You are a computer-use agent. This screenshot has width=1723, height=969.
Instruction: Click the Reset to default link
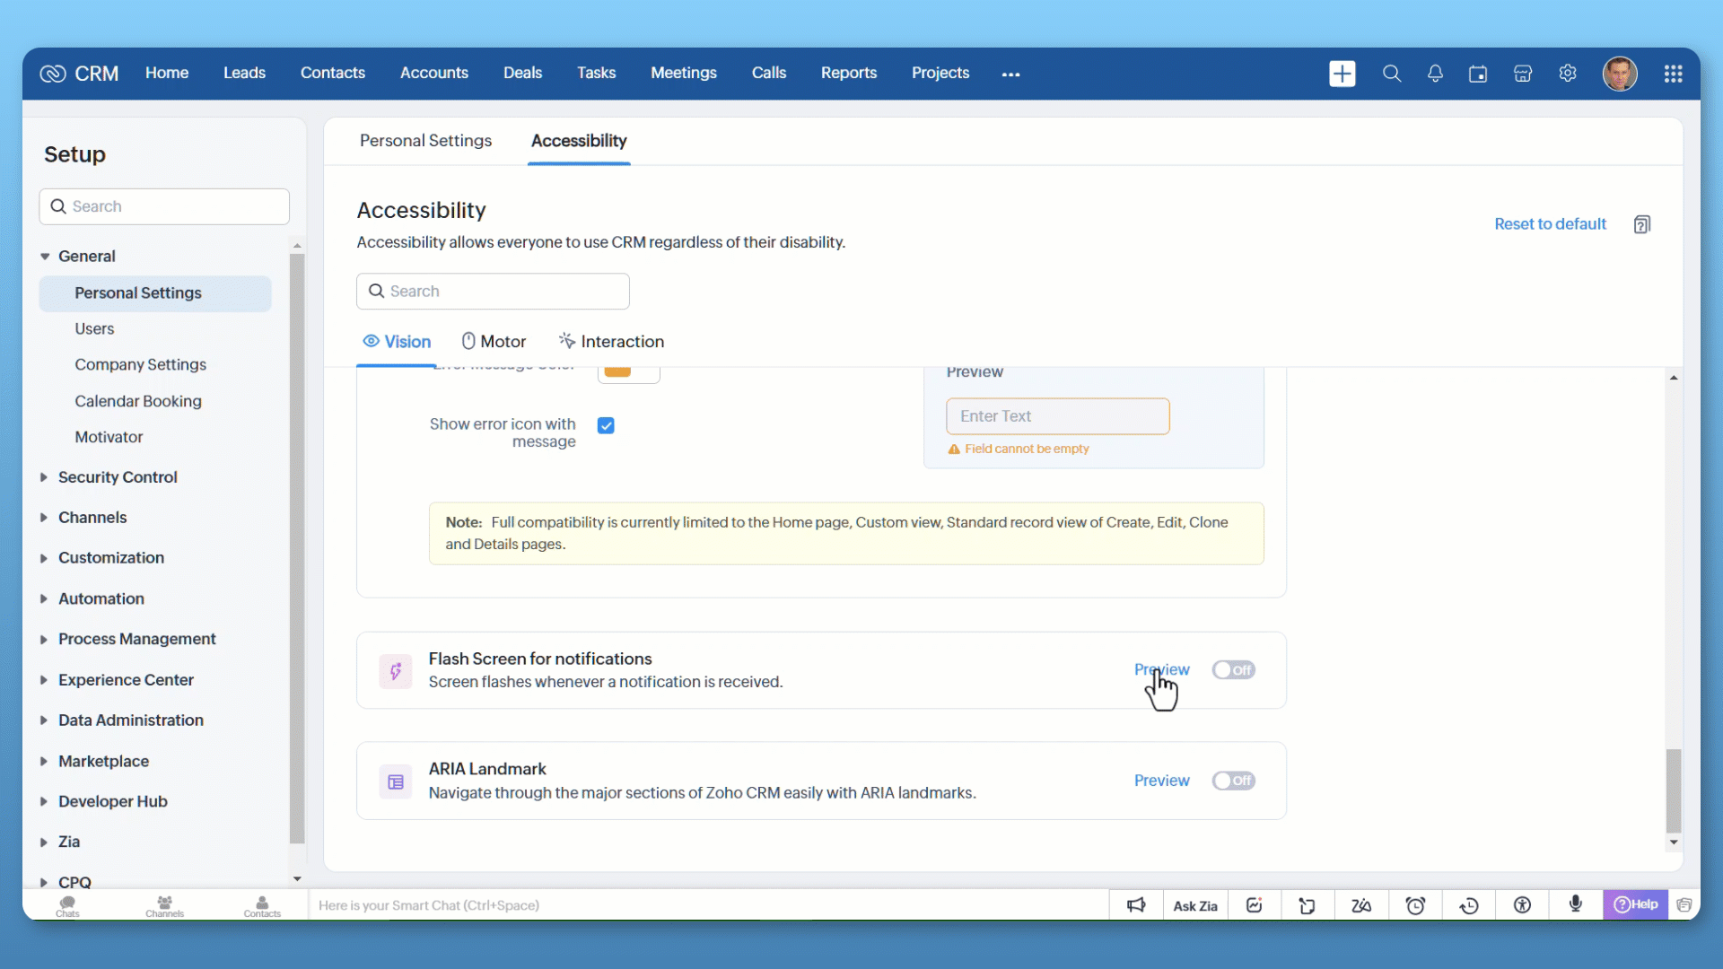1550,224
